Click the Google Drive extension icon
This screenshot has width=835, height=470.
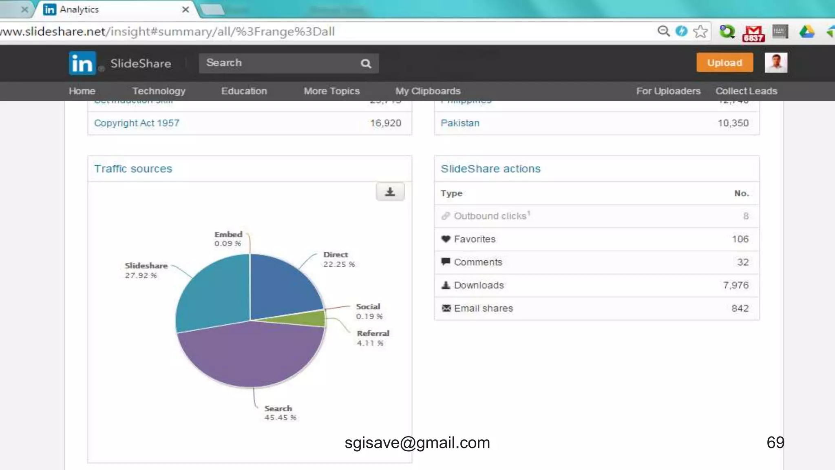pyautogui.click(x=806, y=31)
